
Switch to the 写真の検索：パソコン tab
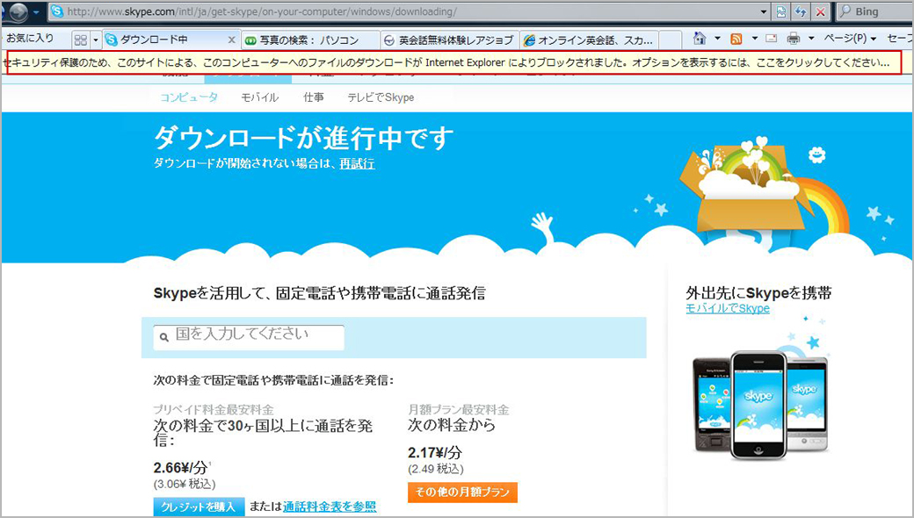pos(310,40)
